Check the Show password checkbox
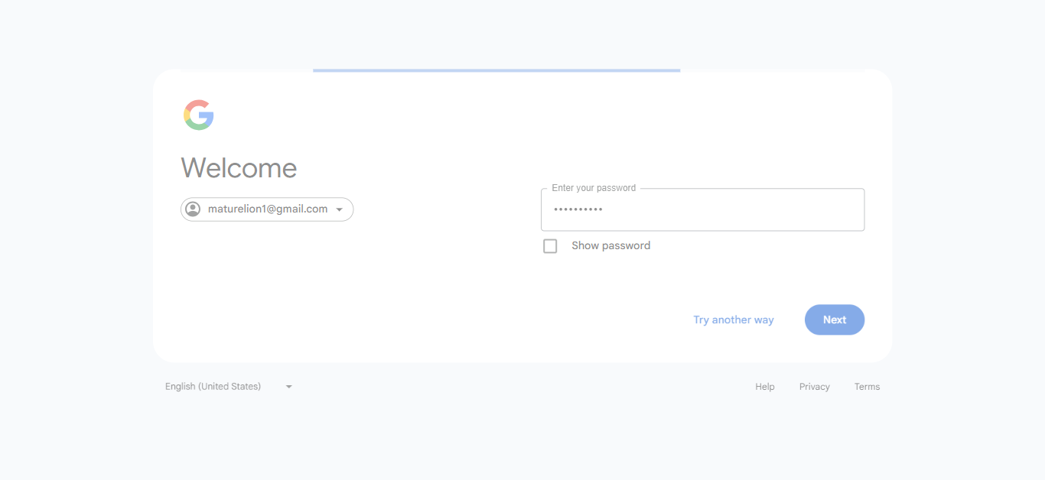This screenshot has height=480, width=1045. (550, 246)
